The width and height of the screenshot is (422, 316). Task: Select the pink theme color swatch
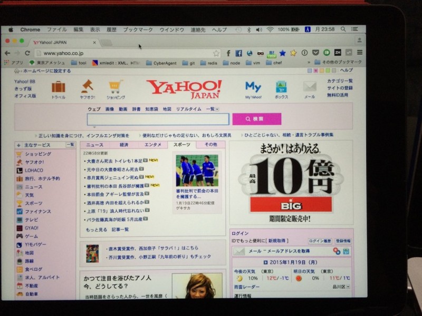(x=315, y=71)
